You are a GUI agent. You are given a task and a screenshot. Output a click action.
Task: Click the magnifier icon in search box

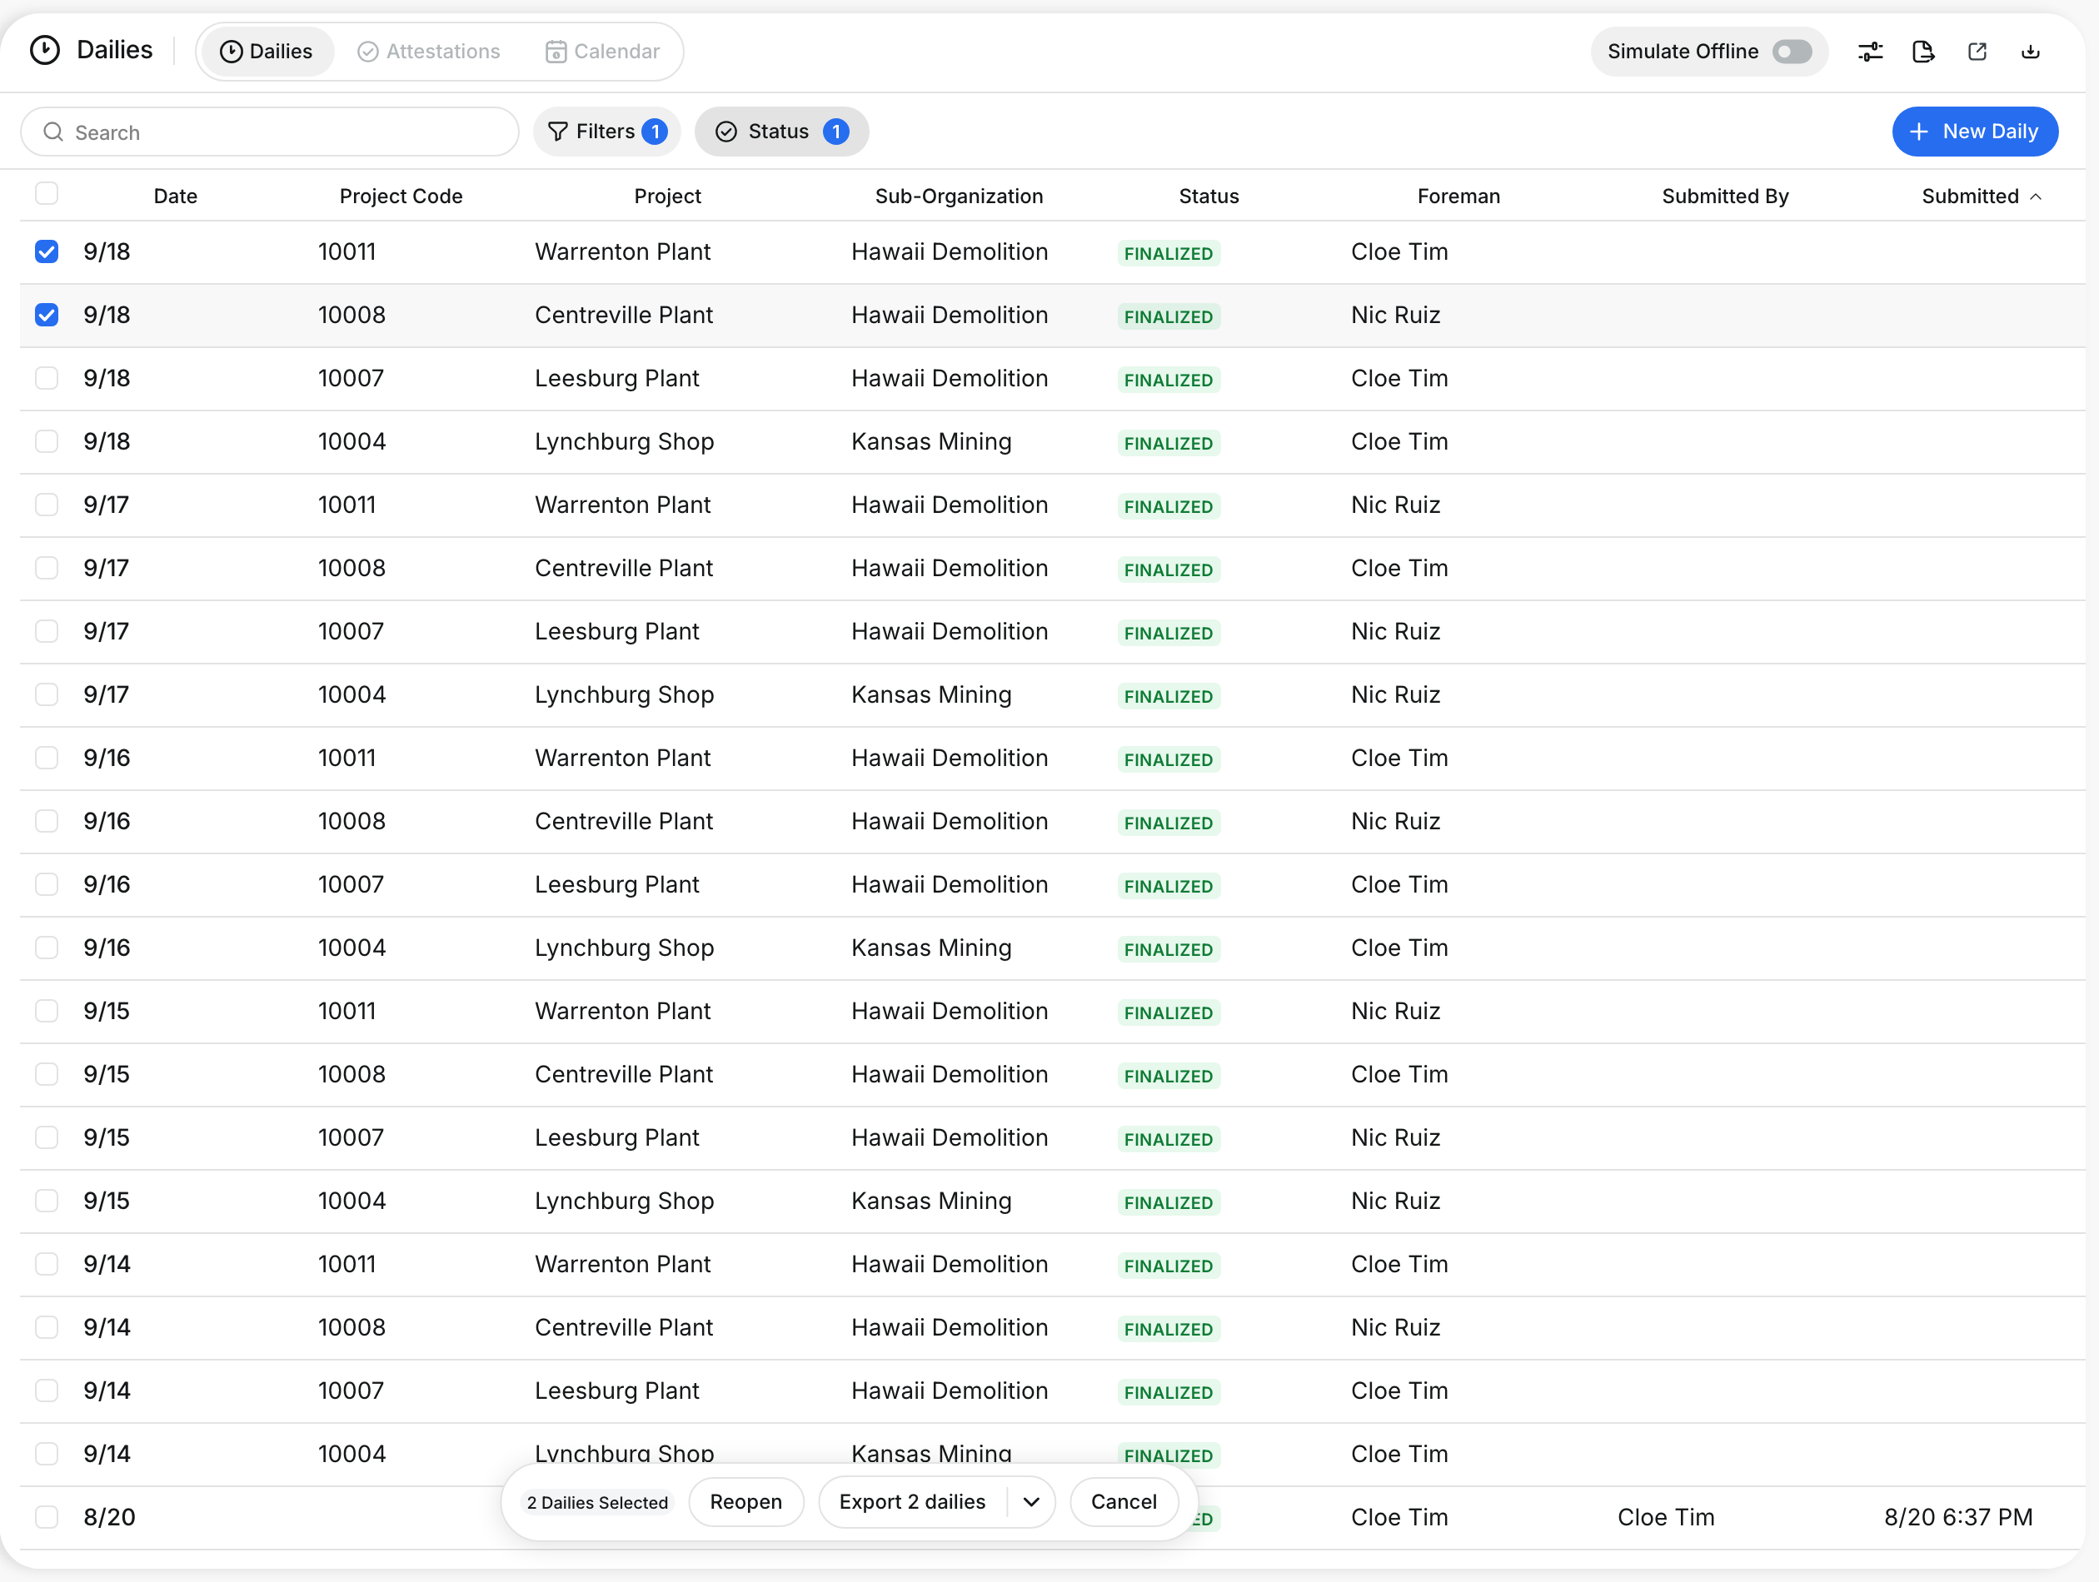pyautogui.click(x=54, y=132)
